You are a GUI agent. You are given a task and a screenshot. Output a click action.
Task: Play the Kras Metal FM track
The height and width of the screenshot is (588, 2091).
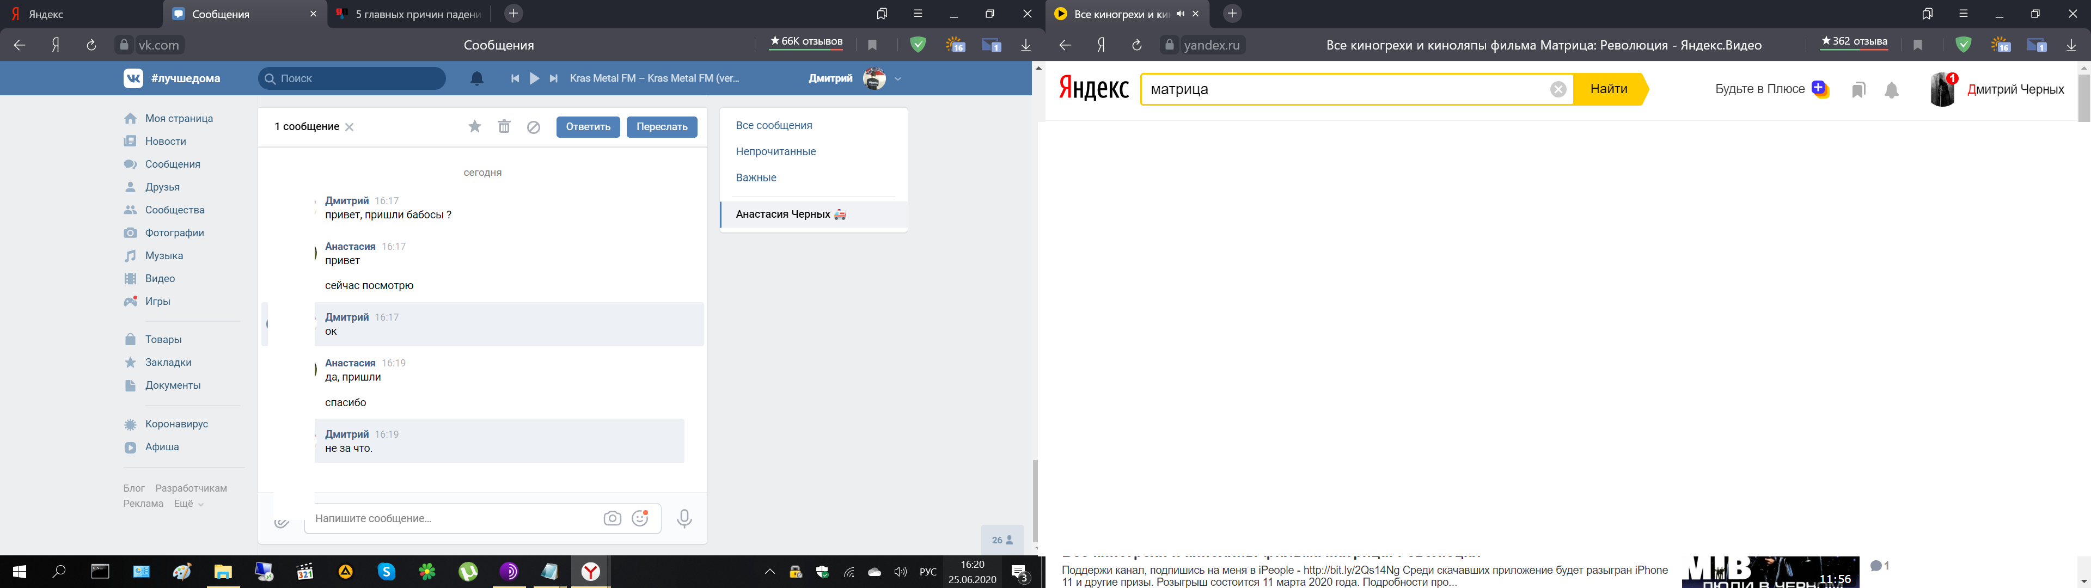pyautogui.click(x=534, y=79)
